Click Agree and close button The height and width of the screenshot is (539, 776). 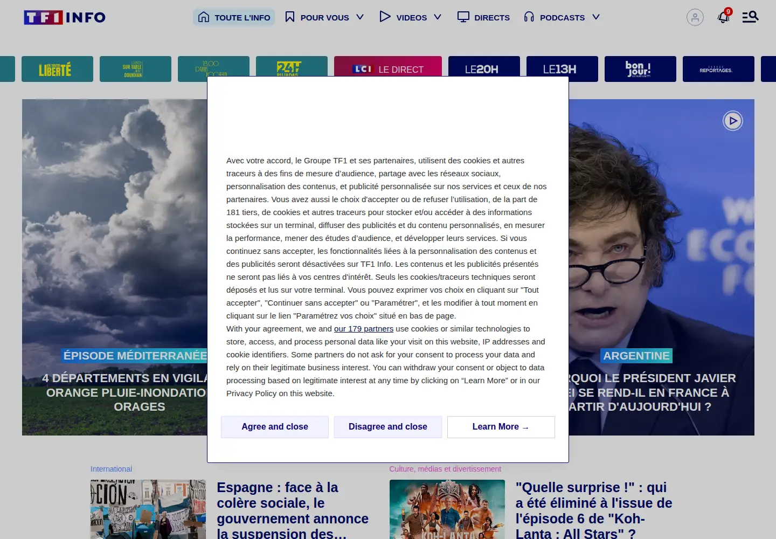tap(275, 427)
